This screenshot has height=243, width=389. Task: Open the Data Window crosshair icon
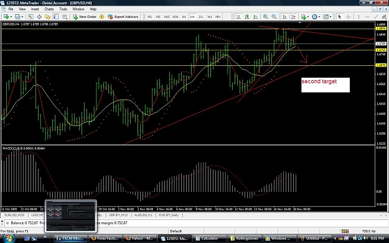pyautogui.click(x=39, y=17)
